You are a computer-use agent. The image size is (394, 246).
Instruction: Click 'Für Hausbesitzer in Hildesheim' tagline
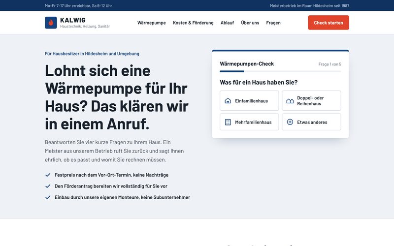pyautogui.click(x=92, y=54)
